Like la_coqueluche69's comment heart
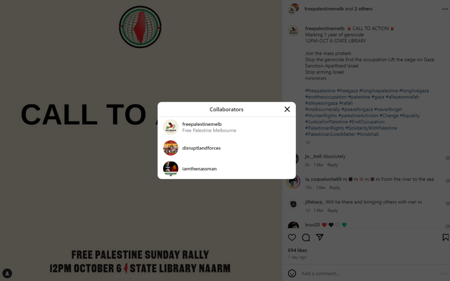This screenshot has width=450, height=281. pos(447,181)
